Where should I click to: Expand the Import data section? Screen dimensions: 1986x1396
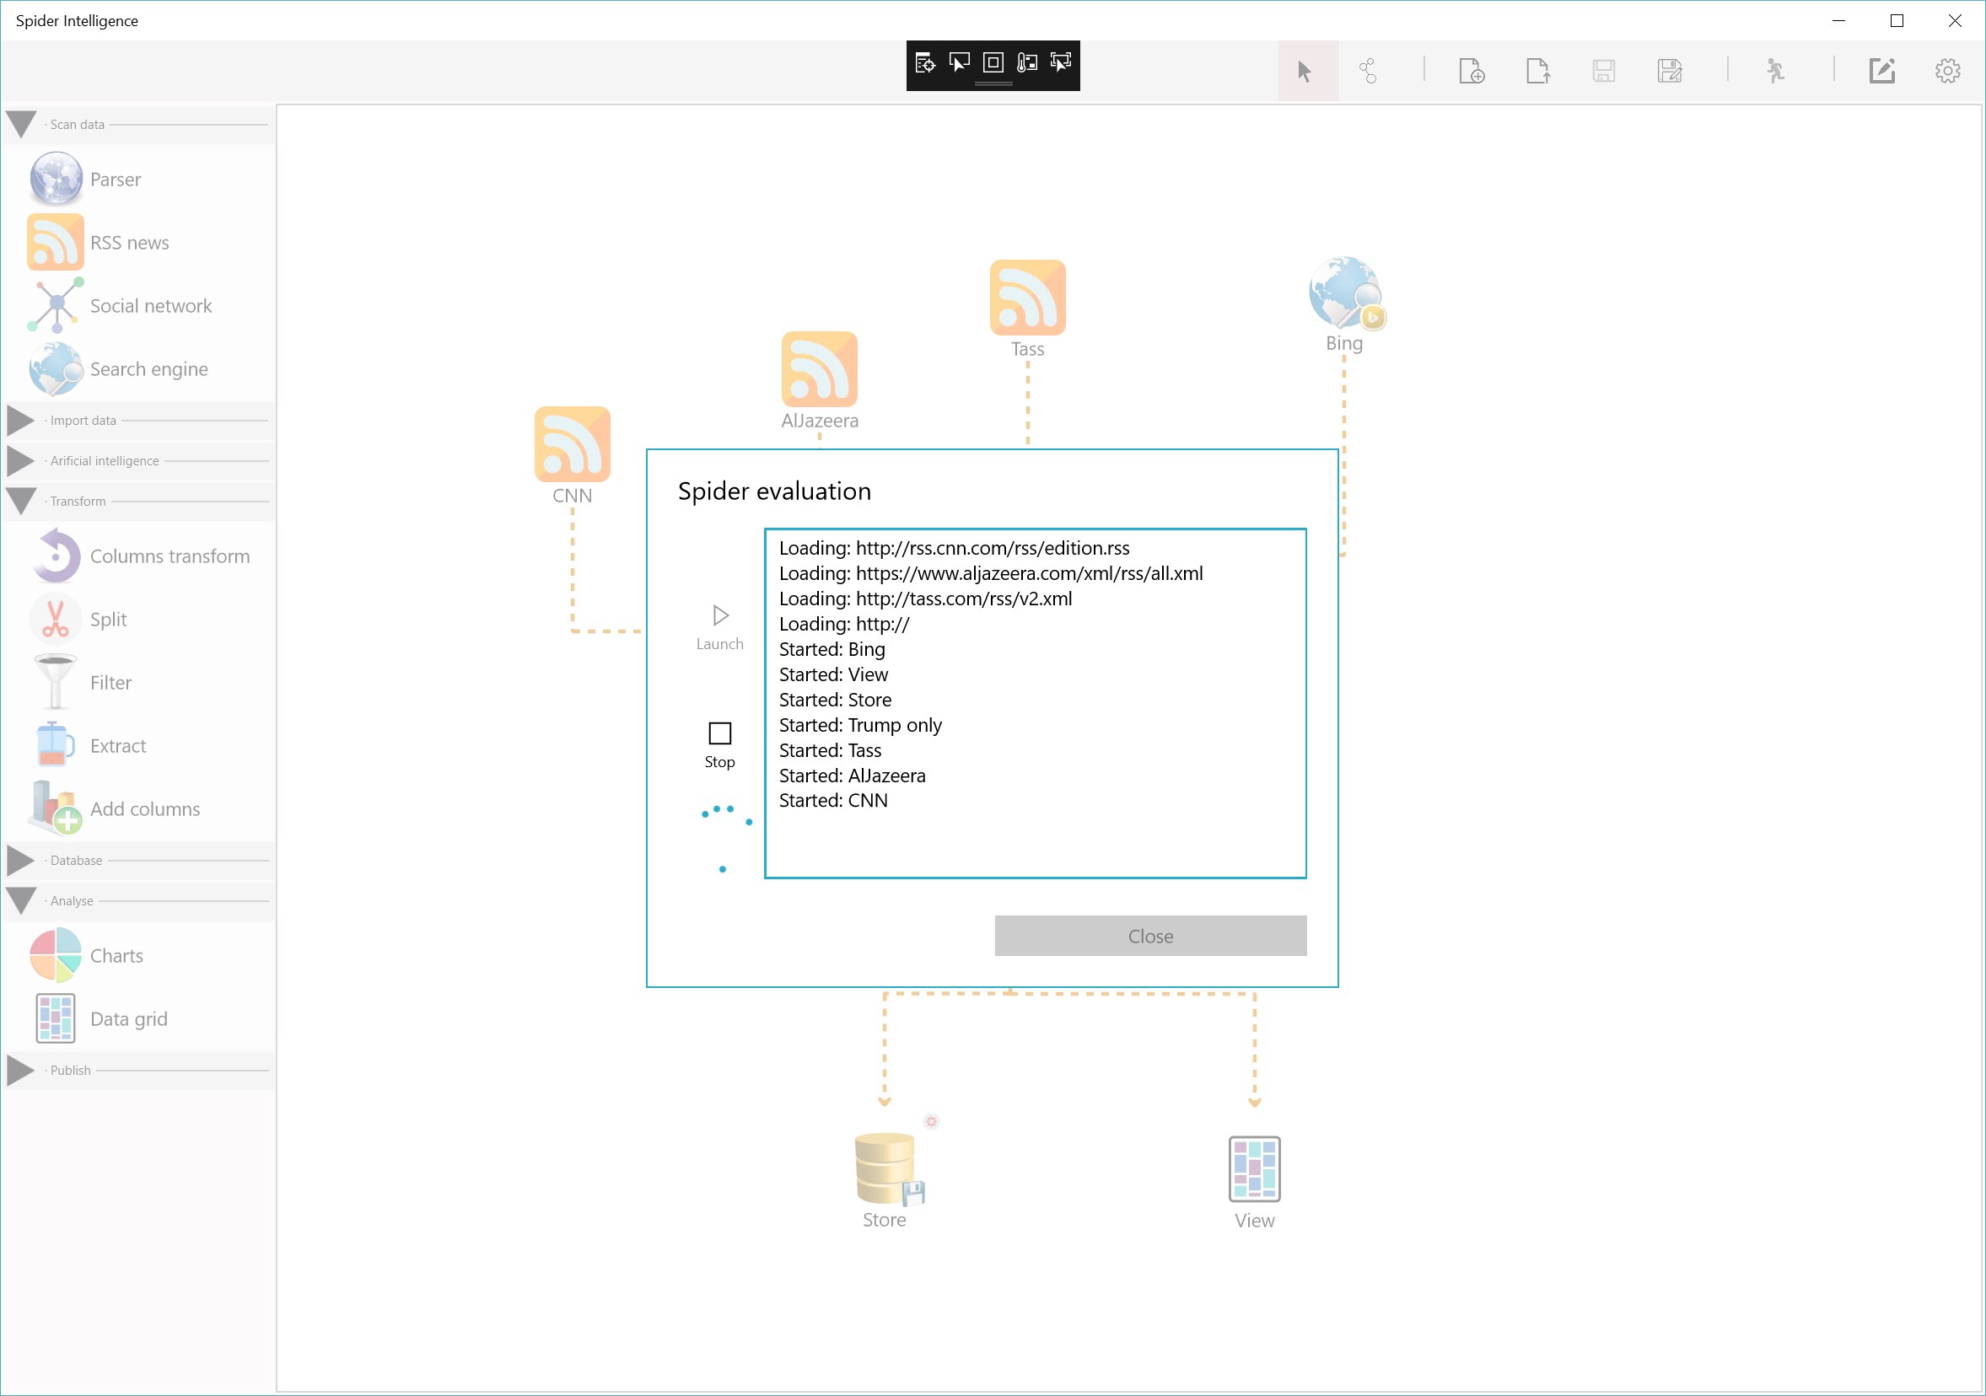click(21, 421)
